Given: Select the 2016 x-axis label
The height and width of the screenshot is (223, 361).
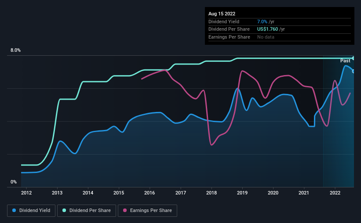Looking at the screenshot, I should click(150, 193).
